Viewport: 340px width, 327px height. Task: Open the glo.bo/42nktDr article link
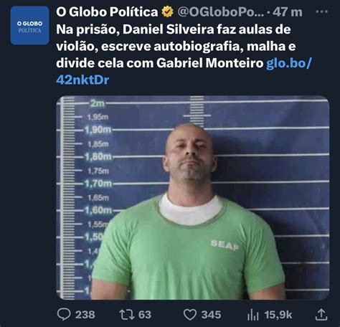184,72
